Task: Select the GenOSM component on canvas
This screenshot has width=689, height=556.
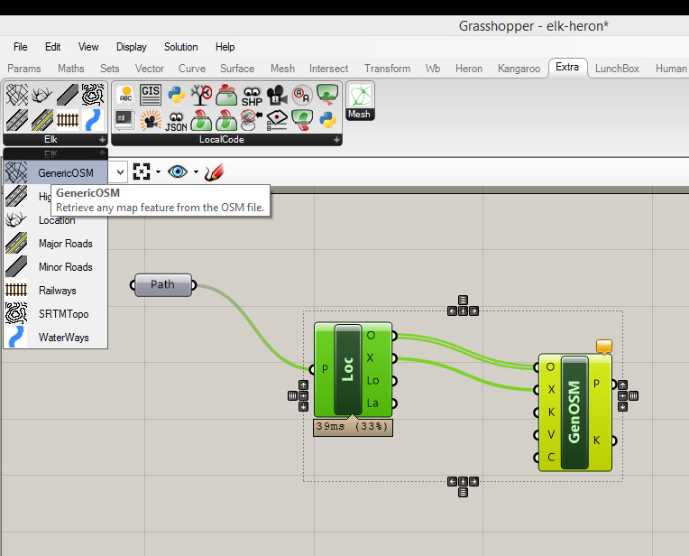Action: coord(574,412)
